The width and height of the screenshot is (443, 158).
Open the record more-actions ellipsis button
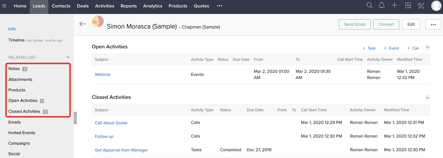433,24
